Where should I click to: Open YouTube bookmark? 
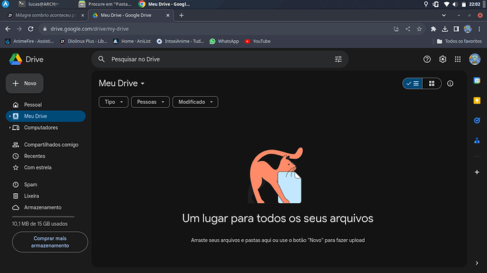point(258,42)
